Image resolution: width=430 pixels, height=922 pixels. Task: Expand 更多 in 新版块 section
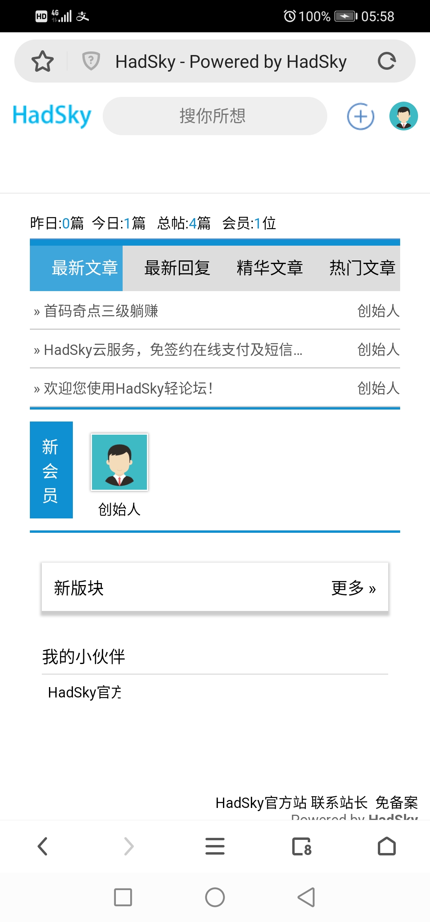354,588
